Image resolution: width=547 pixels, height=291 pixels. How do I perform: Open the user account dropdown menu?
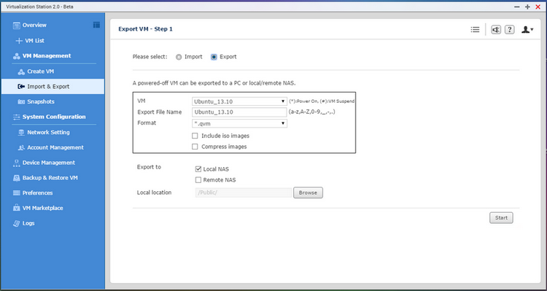527,30
